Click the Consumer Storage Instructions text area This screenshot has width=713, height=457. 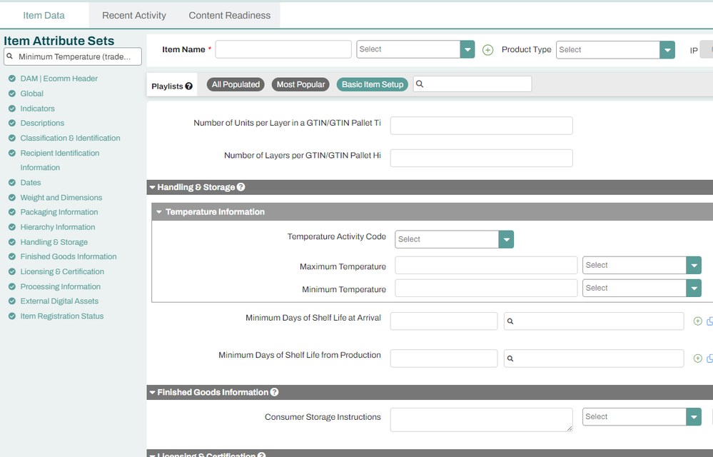click(x=482, y=420)
